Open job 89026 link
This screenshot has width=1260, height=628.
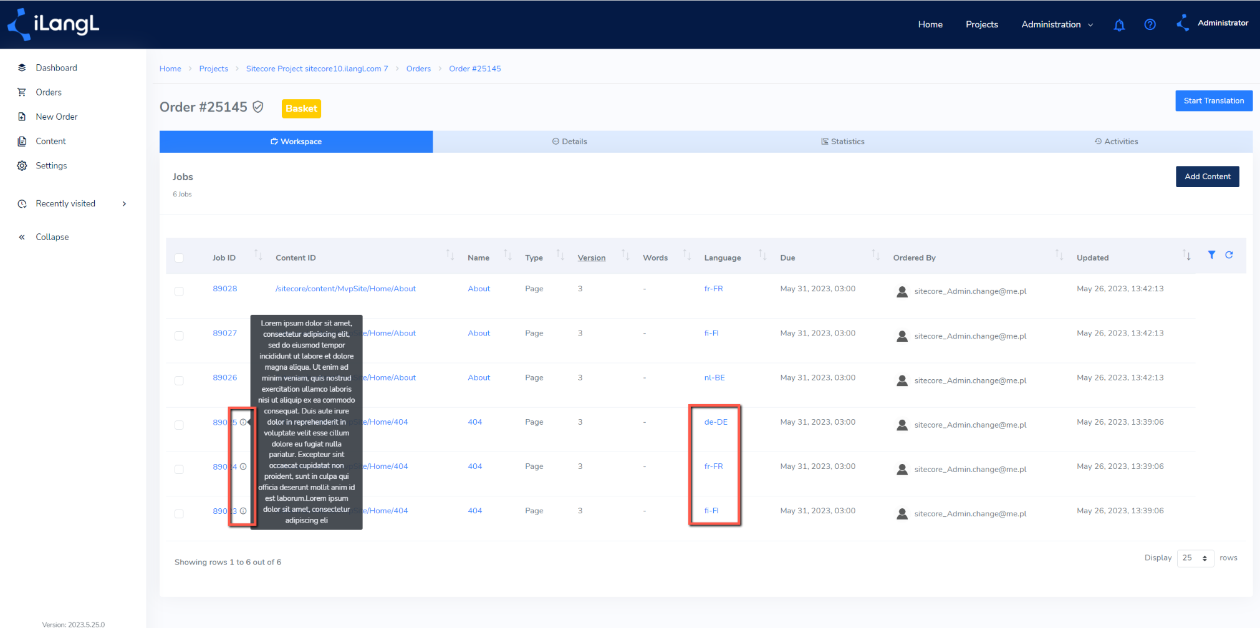click(225, 378)
